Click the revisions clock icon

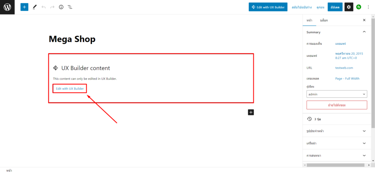pos(309,119)
